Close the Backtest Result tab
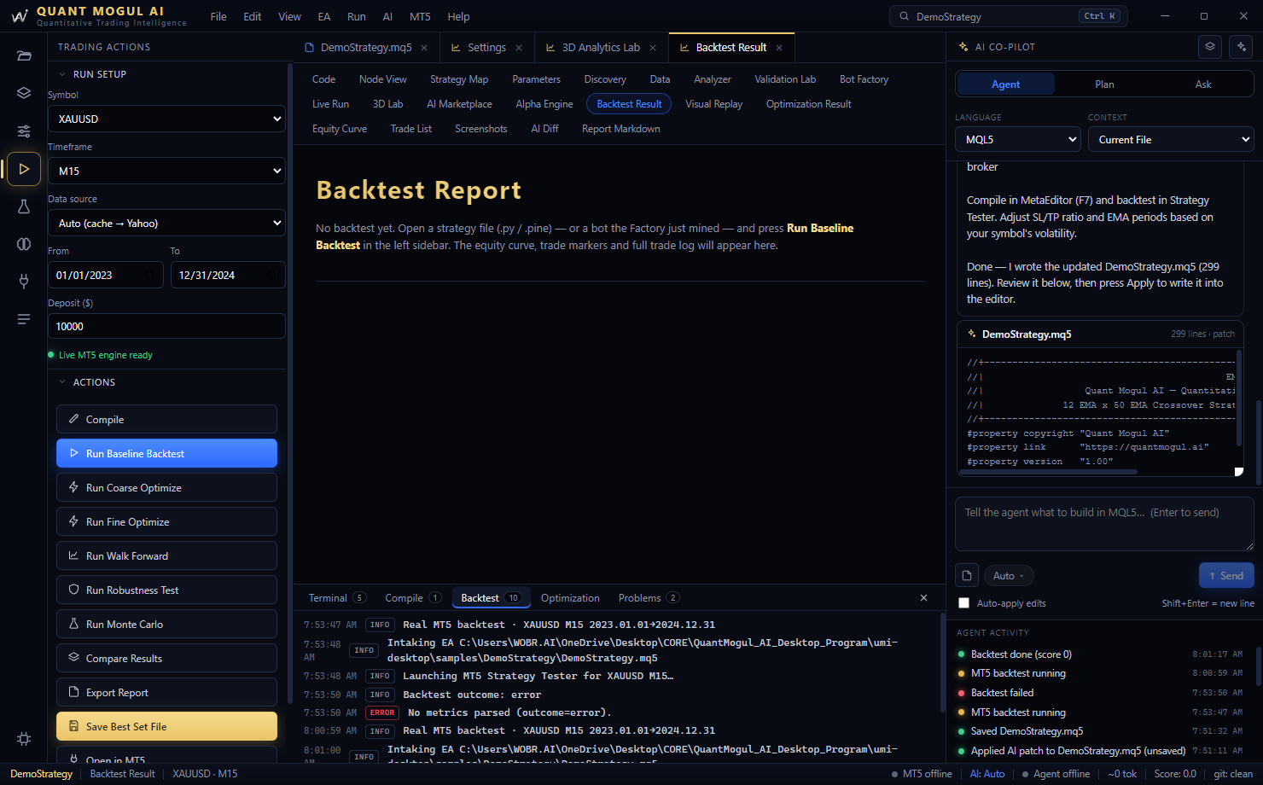 (x=780, y=48)
